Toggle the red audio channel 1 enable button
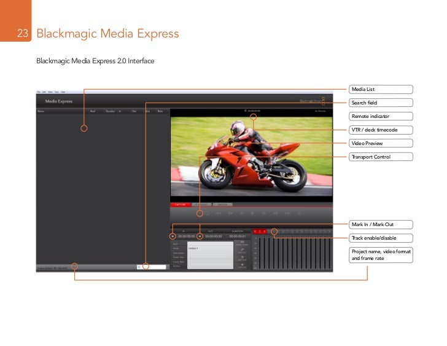Screen dimensions: 447x346 point(260,231)
